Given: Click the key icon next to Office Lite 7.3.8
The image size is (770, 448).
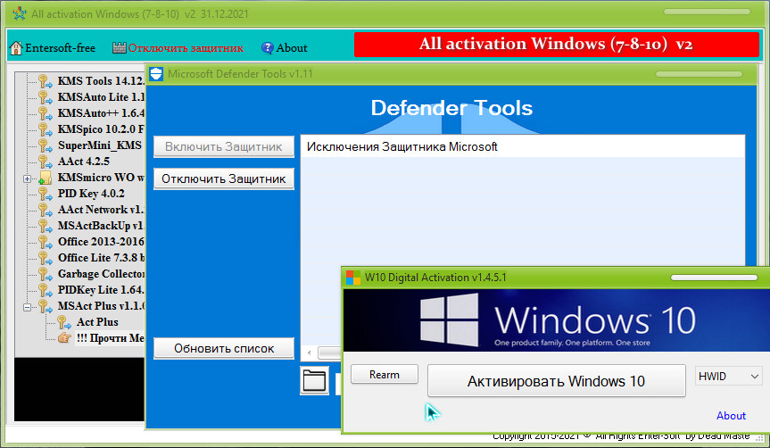Looking at the screenshot, I should (45, 258).
